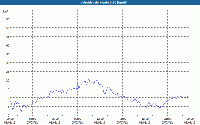Click the y-axis value 40
200x125 pixels.
pos(8,45)
